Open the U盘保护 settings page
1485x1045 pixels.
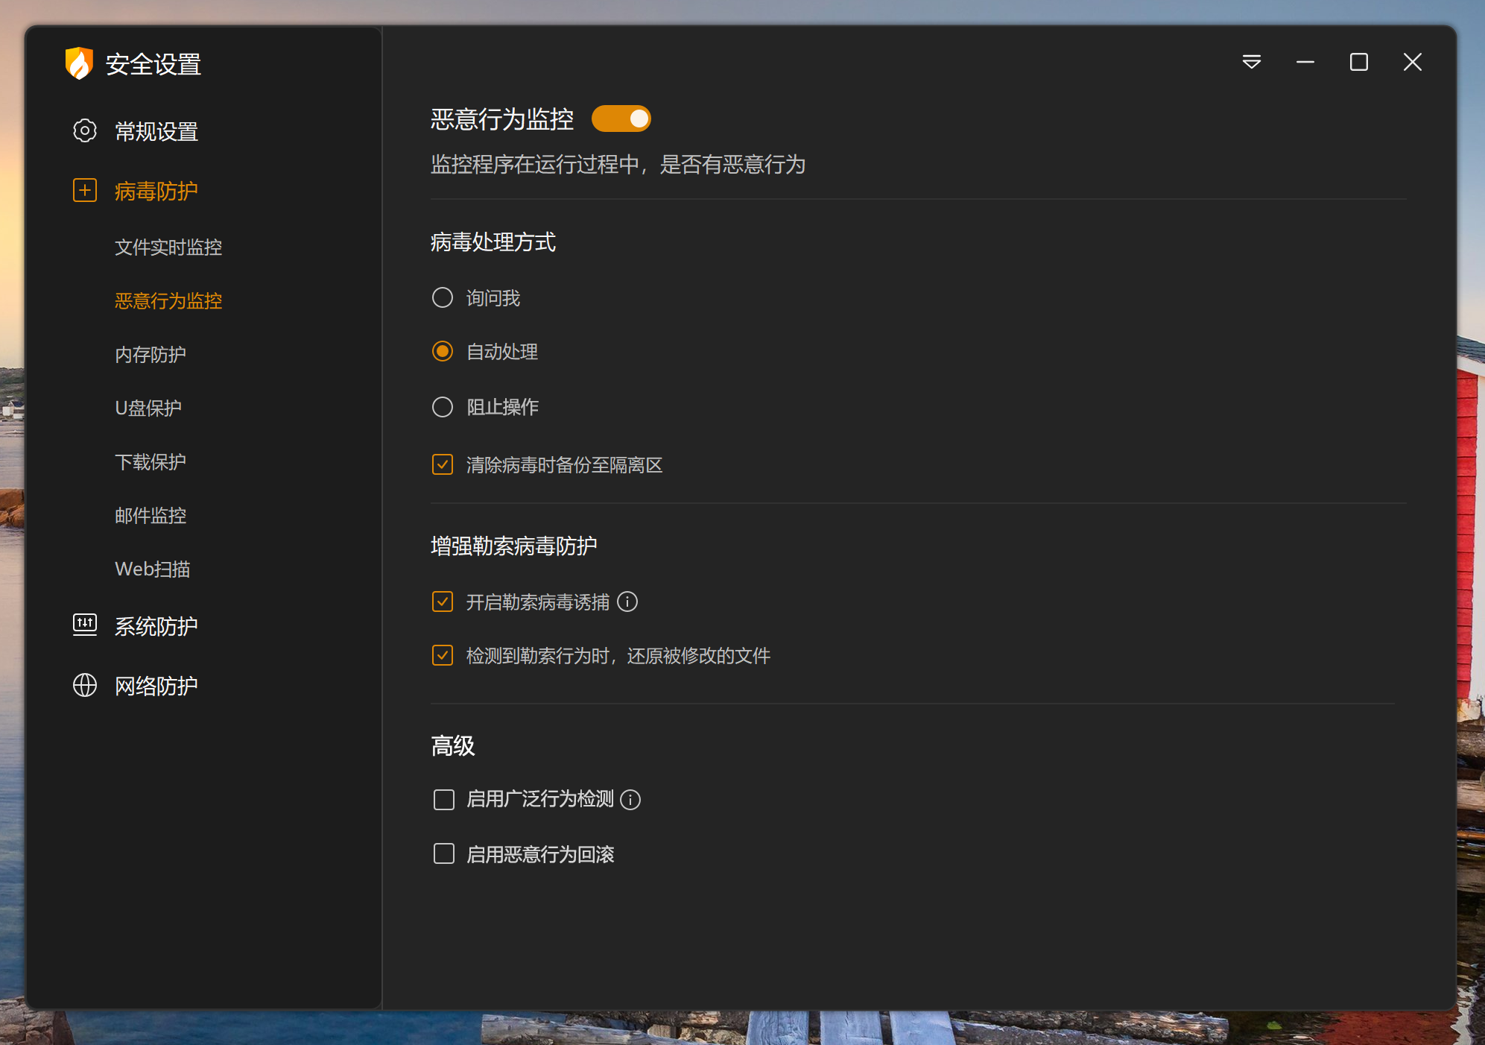click(148, 408)
